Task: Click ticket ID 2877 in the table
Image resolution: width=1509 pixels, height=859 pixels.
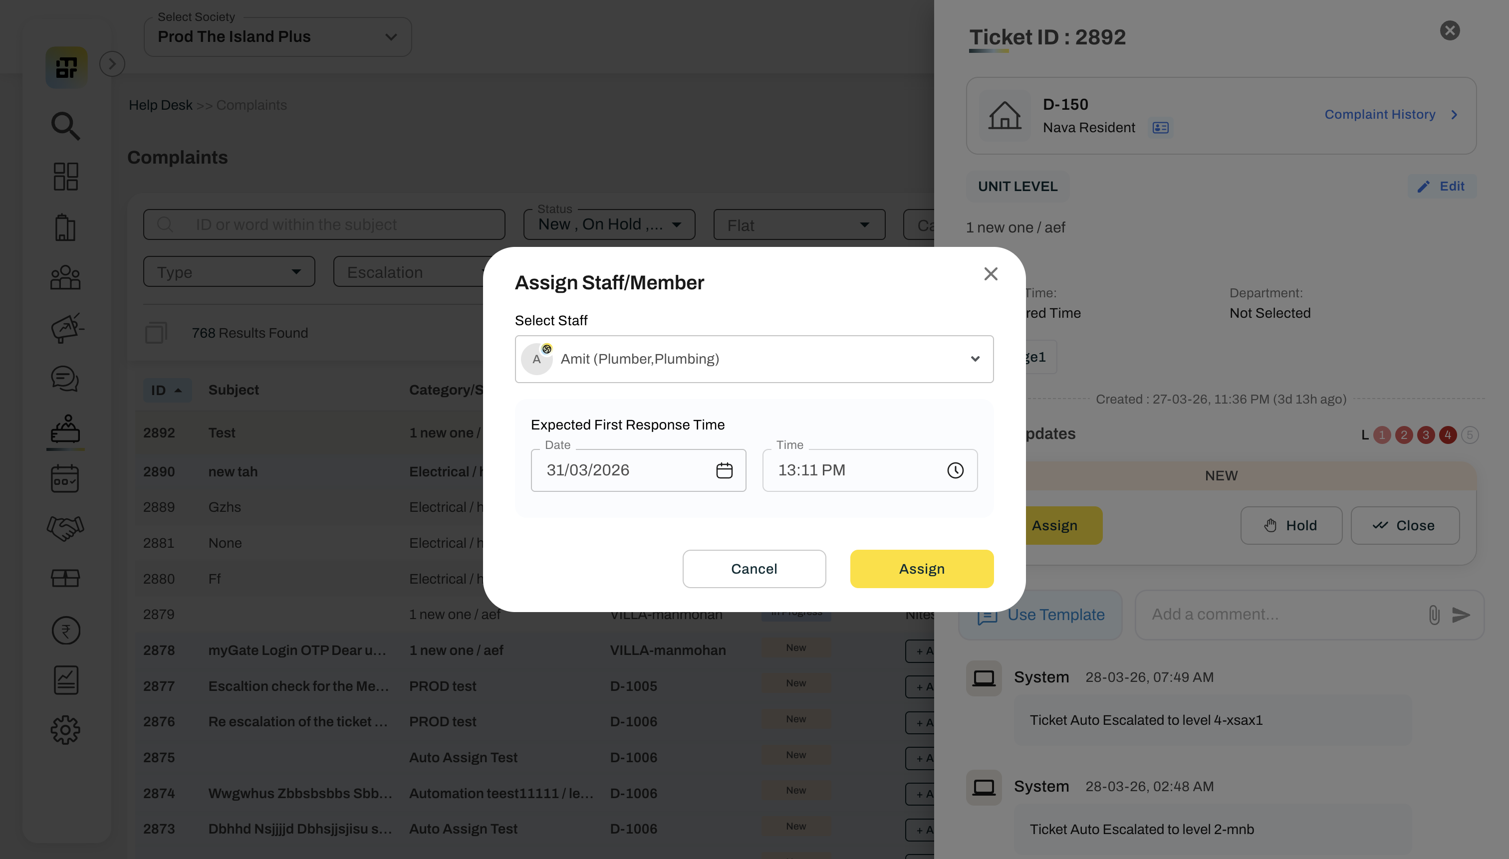Action: tap(159, 686)
